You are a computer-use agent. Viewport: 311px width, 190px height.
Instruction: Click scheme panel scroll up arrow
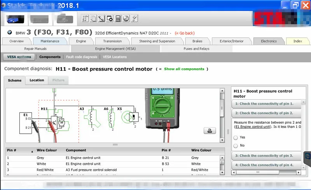(x=222, y=91)
